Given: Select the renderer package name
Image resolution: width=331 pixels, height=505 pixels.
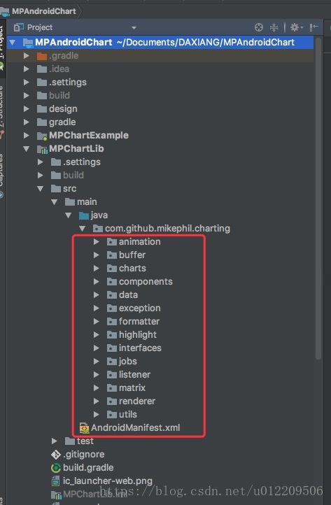Looking at the screenshot, I should click(137, 401).
